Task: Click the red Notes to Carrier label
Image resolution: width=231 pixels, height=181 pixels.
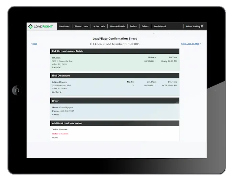Action: (x=60, y=134)
